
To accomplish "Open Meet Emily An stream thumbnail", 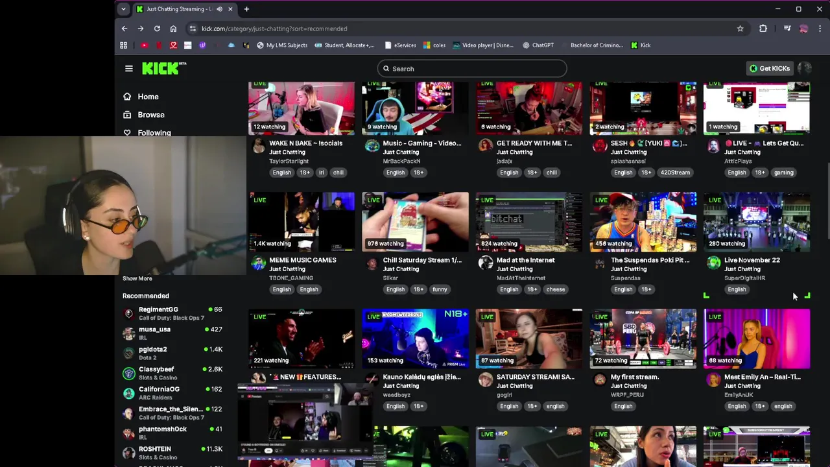I will click(757, 339).
